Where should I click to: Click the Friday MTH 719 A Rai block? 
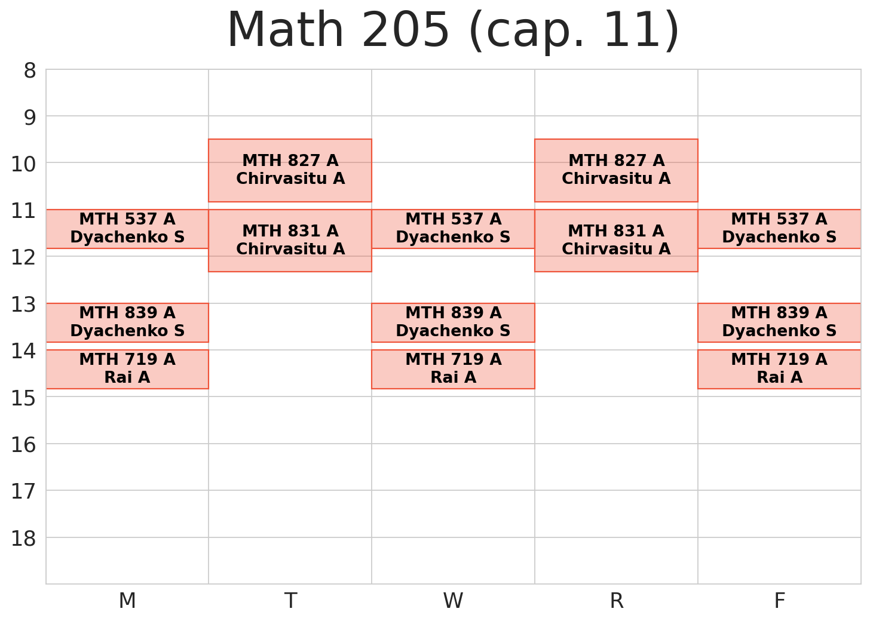(x=779, y=369)
